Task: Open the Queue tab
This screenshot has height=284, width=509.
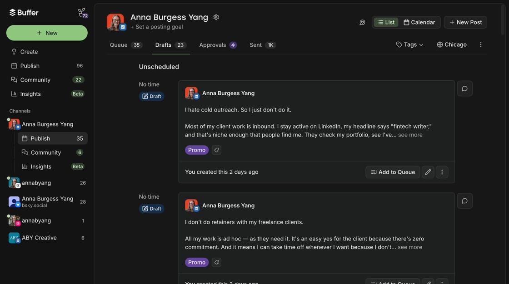Action: [x=126, y=45]
